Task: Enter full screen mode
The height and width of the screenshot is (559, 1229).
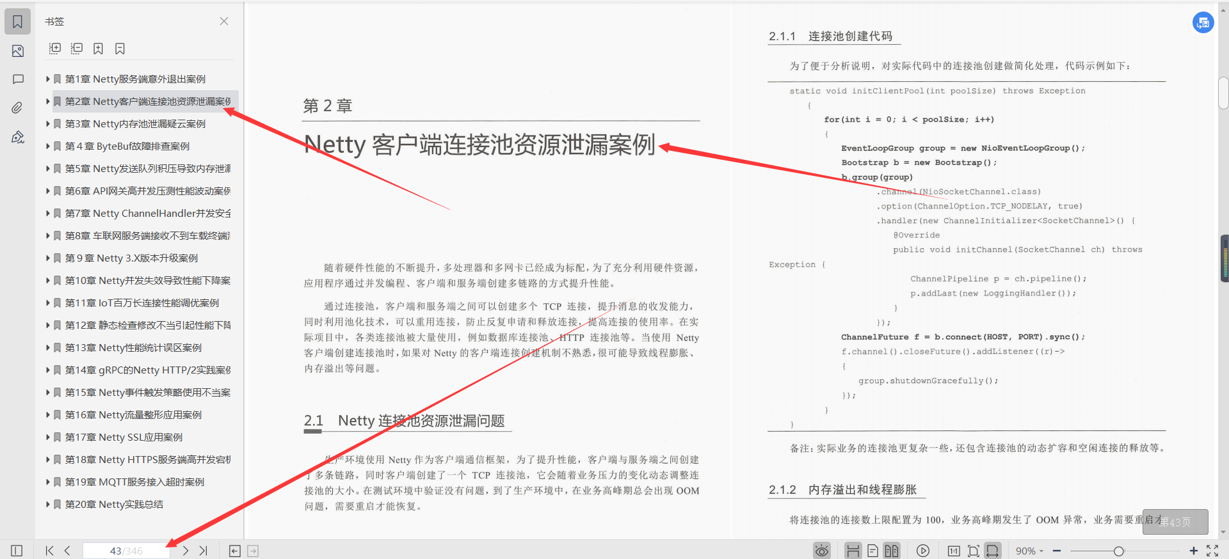Action: coord(1212,551)
